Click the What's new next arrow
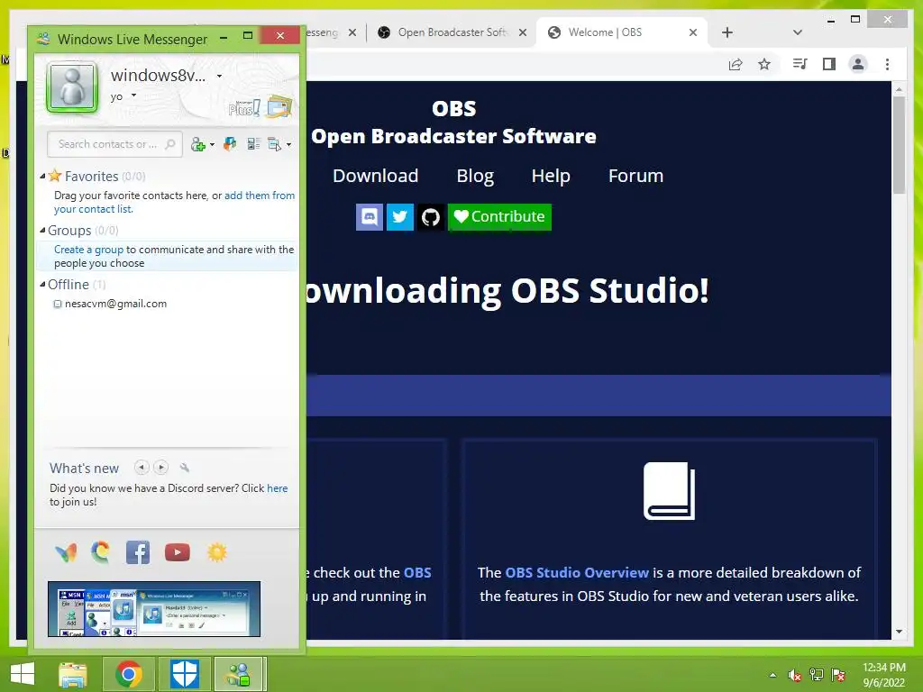Viewport: 923px width, 692px height. 160,468
